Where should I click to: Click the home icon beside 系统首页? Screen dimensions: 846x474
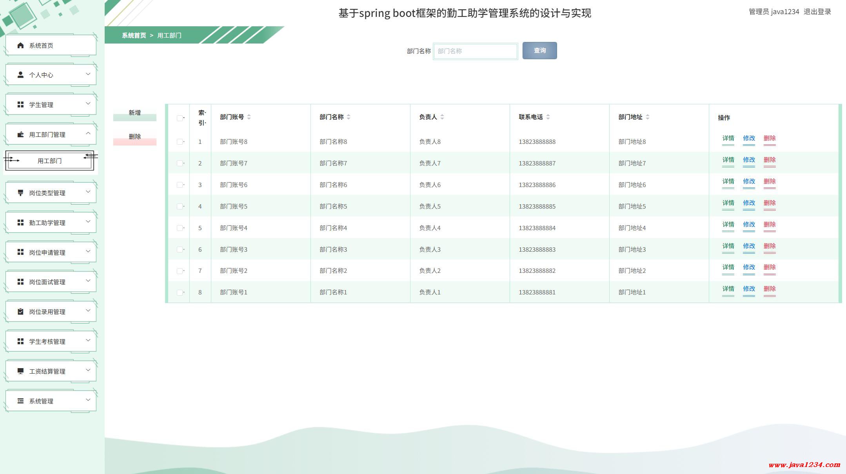tap(20, 45)
